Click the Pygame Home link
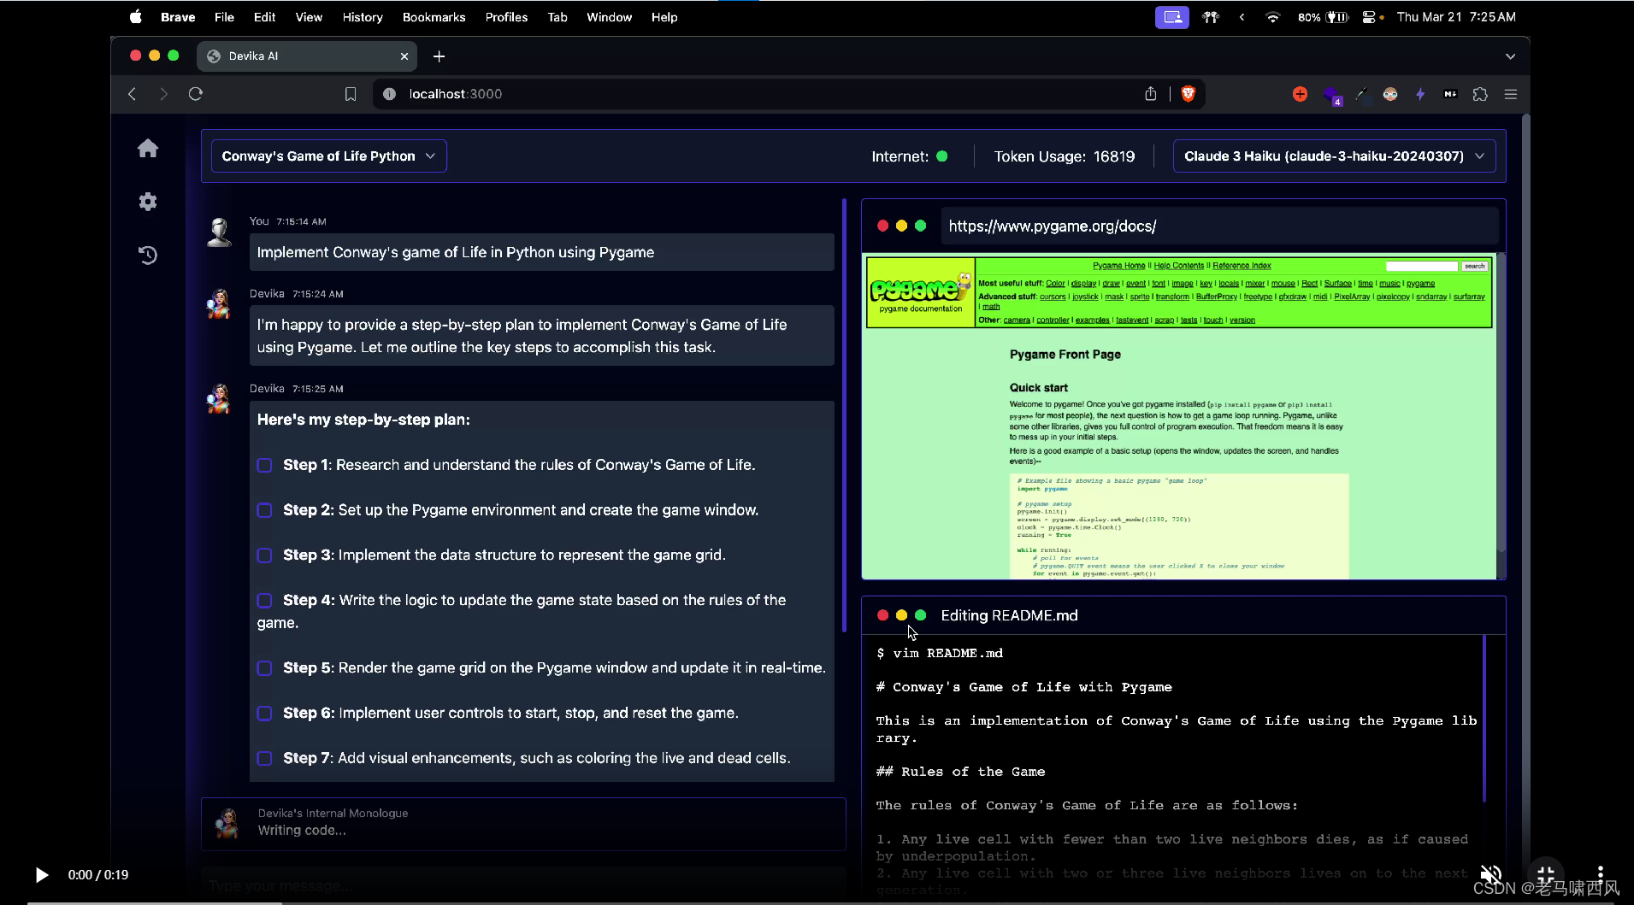This screenshot has height=905, width=1634. 1118,266
